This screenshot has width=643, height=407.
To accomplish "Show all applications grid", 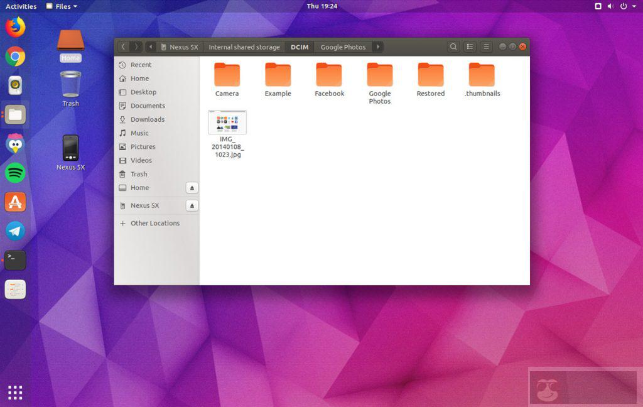I will coord(14,392).
